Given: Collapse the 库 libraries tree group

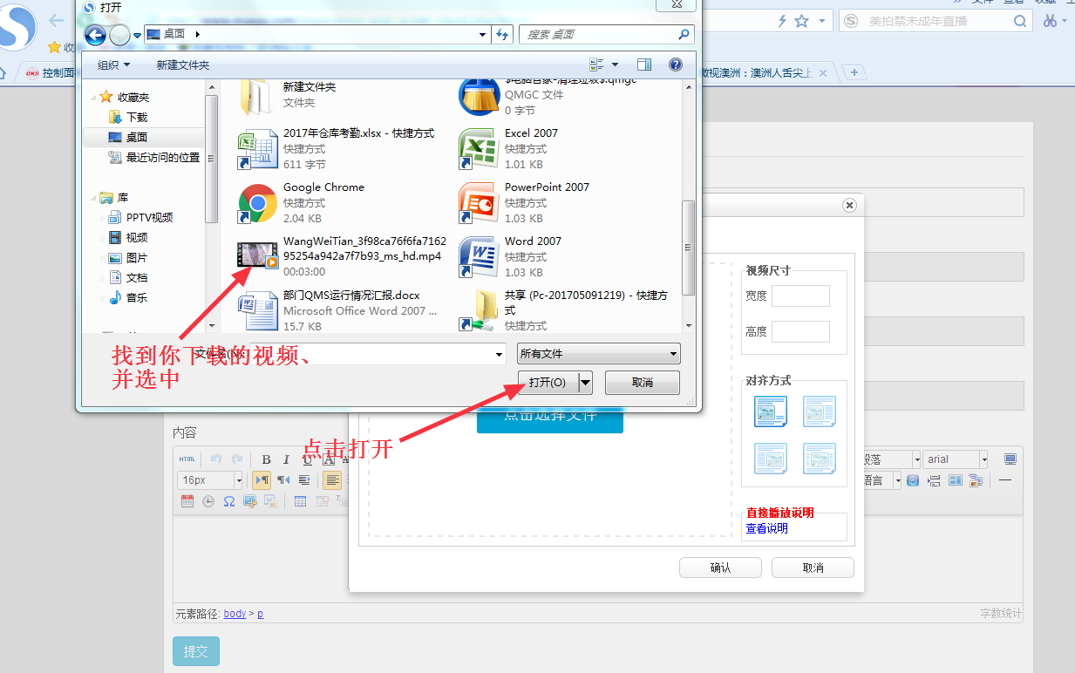Looking at the screenshot, I should [x=92, y=198].
